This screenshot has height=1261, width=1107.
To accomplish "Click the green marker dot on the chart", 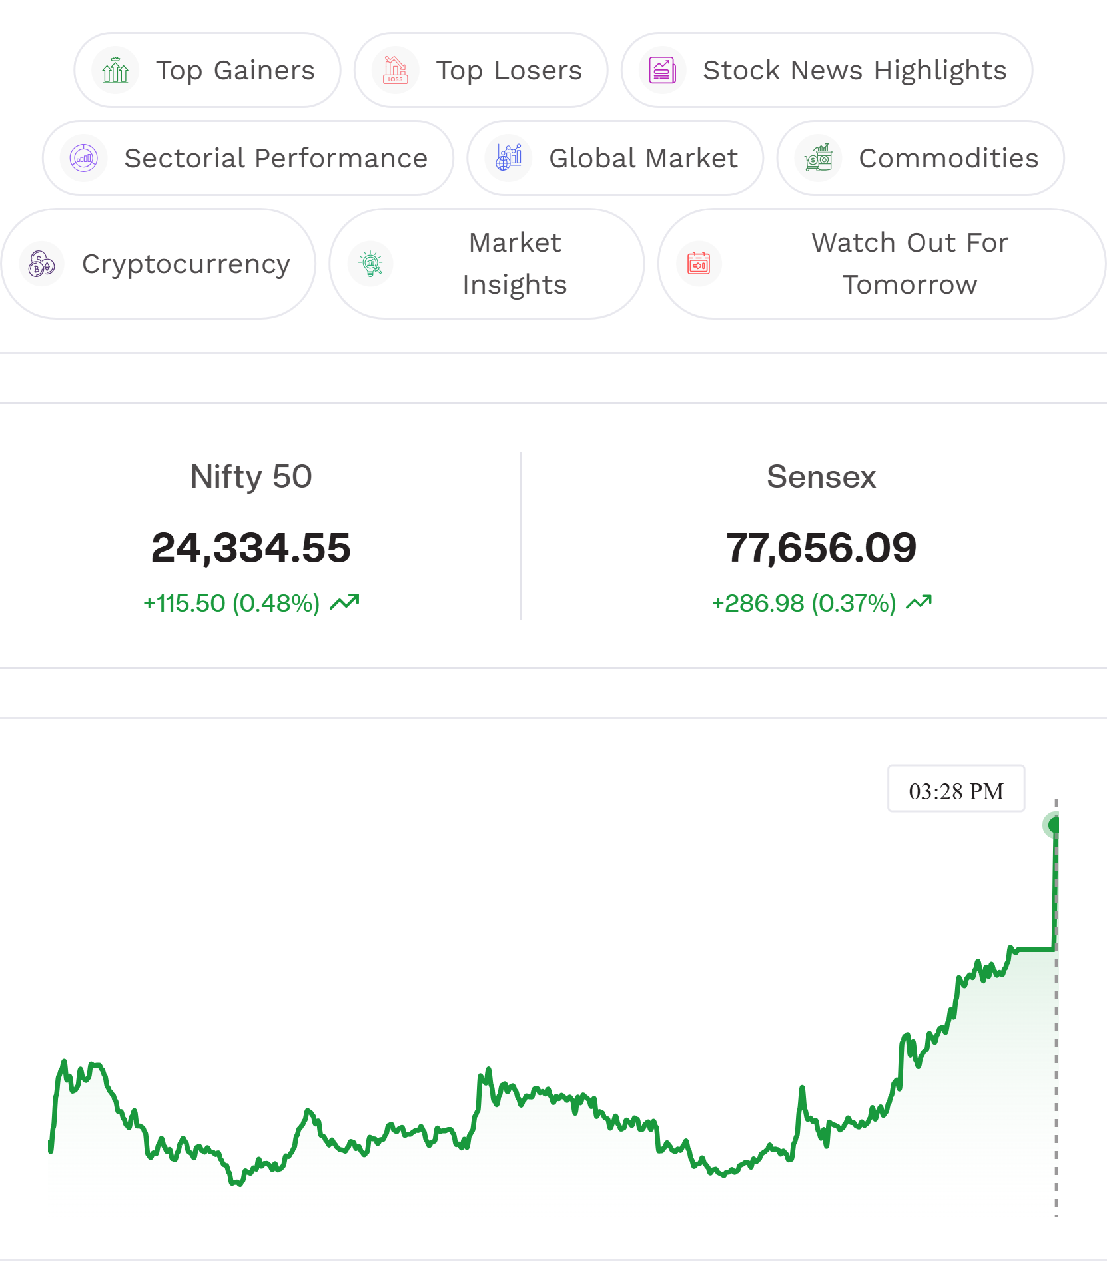I will point(1054,825).
